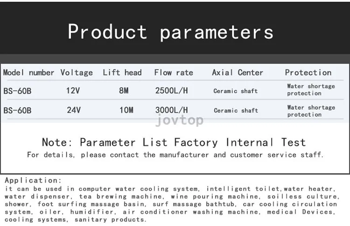Viewport: 350px width, 226px height.
Task: Click Water shortage protection in the 12V row
Action: pyautogui.click(x=311, y=90)
